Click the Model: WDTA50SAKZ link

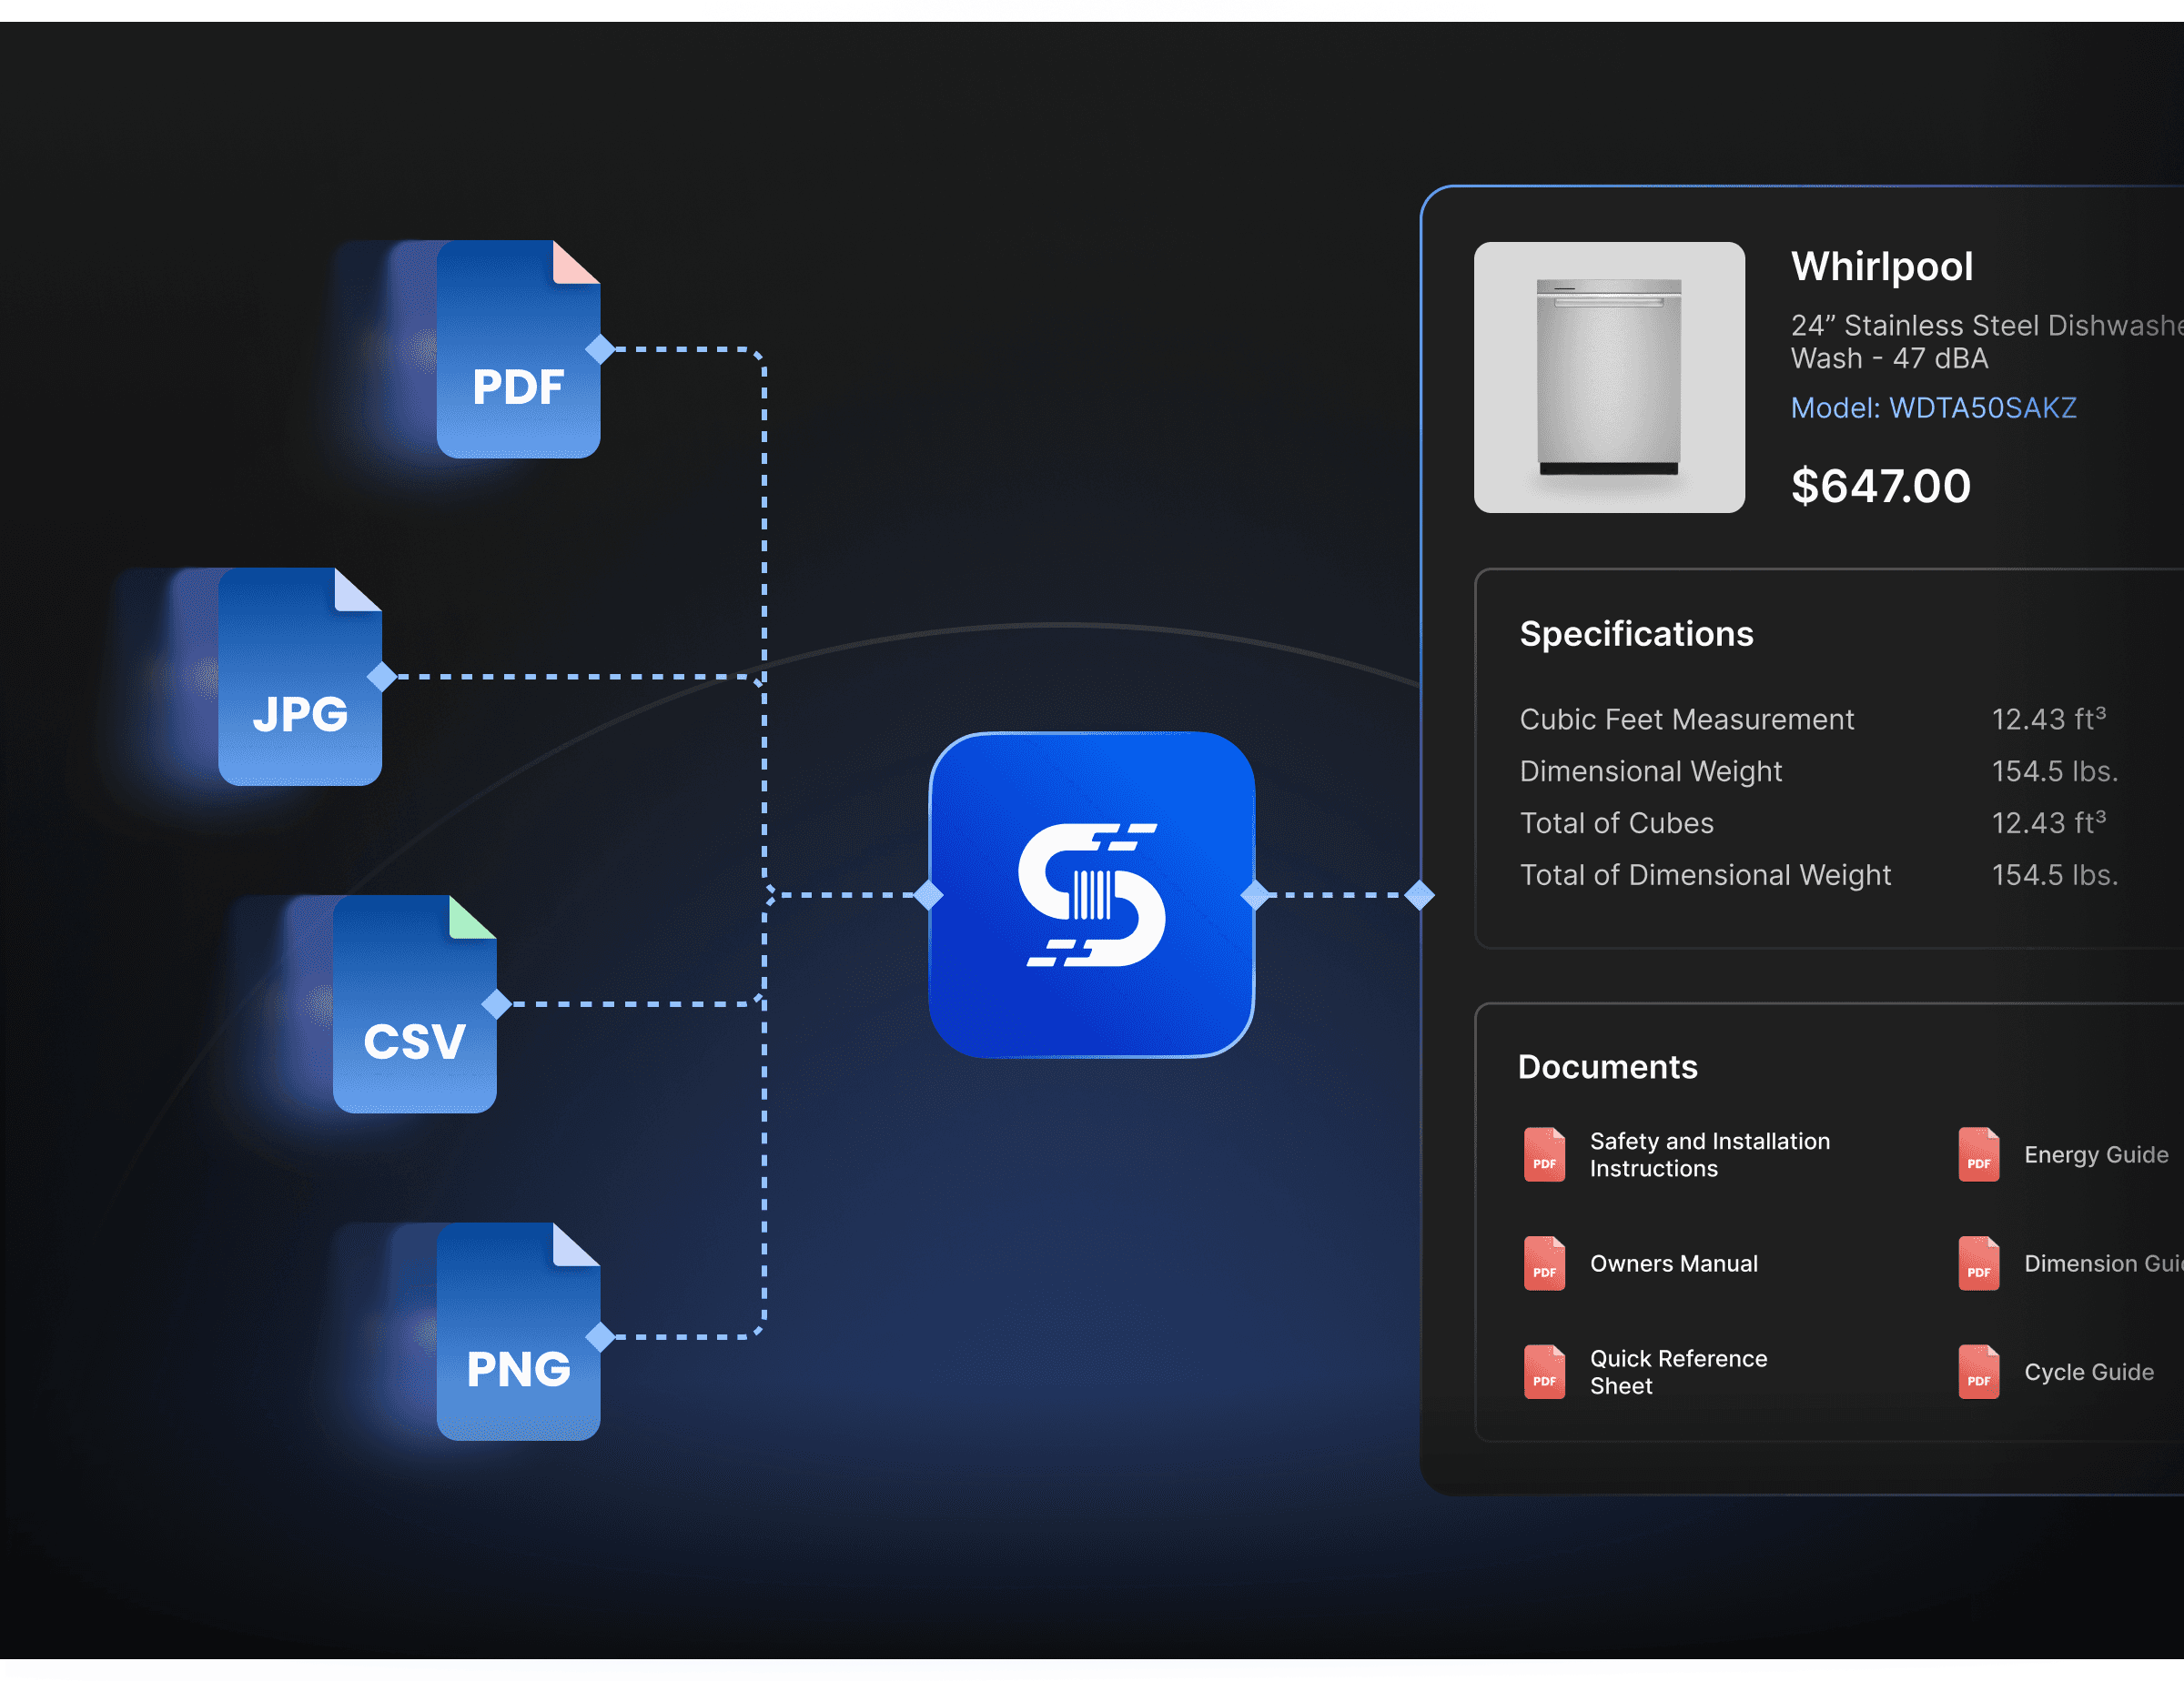pyautogui.click(x=1933, y=408)
